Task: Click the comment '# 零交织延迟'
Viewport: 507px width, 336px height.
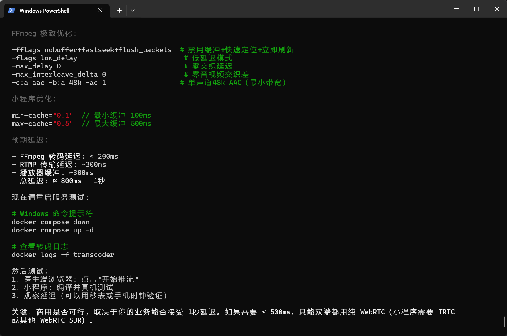Action: point(208,66)
